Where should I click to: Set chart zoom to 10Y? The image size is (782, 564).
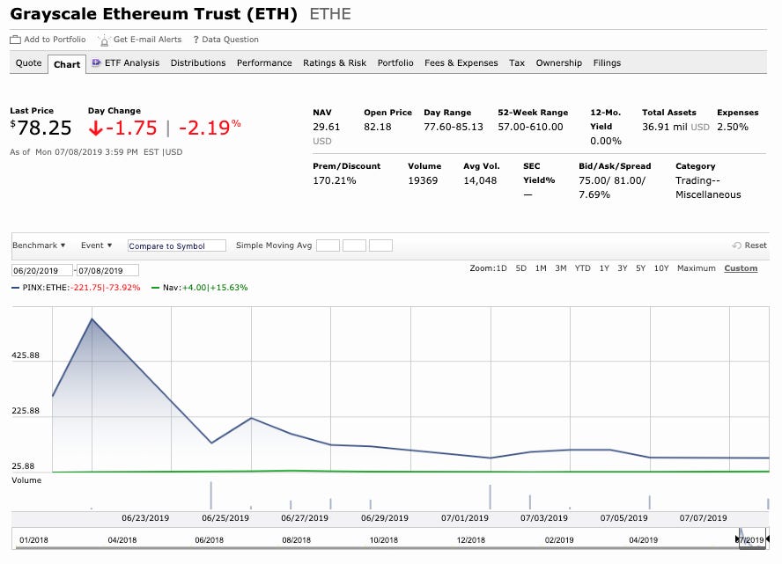pos(661,268)
